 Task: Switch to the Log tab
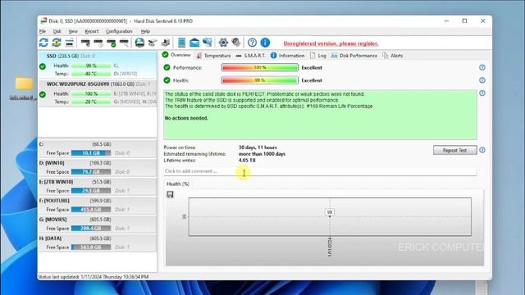pos(318,56)
